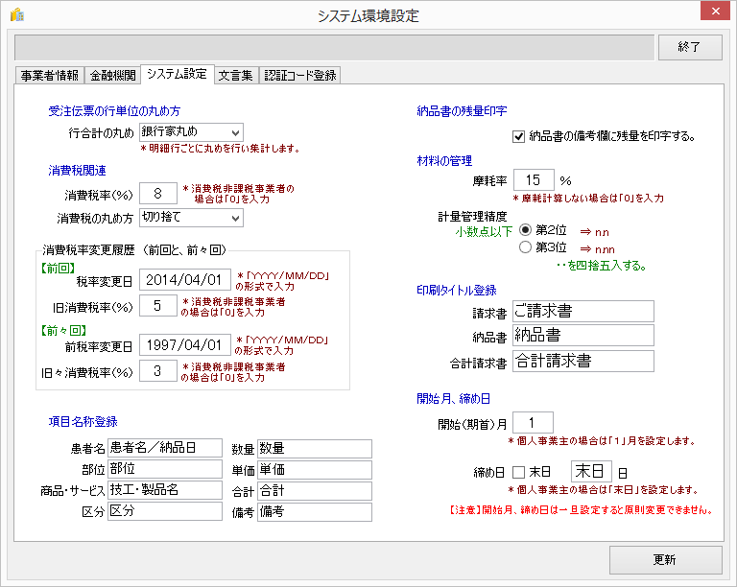
Task: Select the 第3位 radio button
Action: [x=525, y=247]
